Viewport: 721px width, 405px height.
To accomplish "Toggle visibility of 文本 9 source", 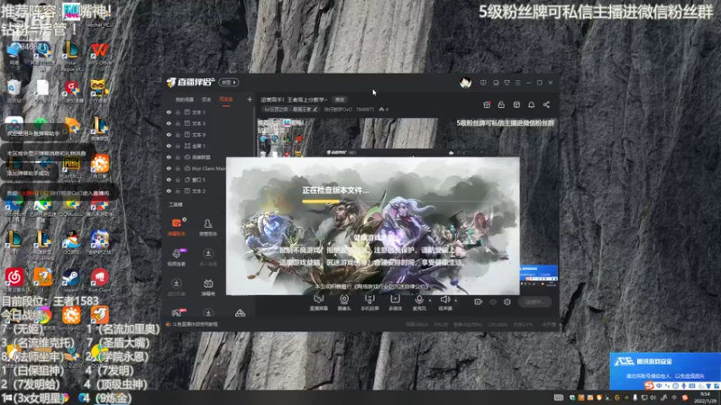I will (169, 134).
